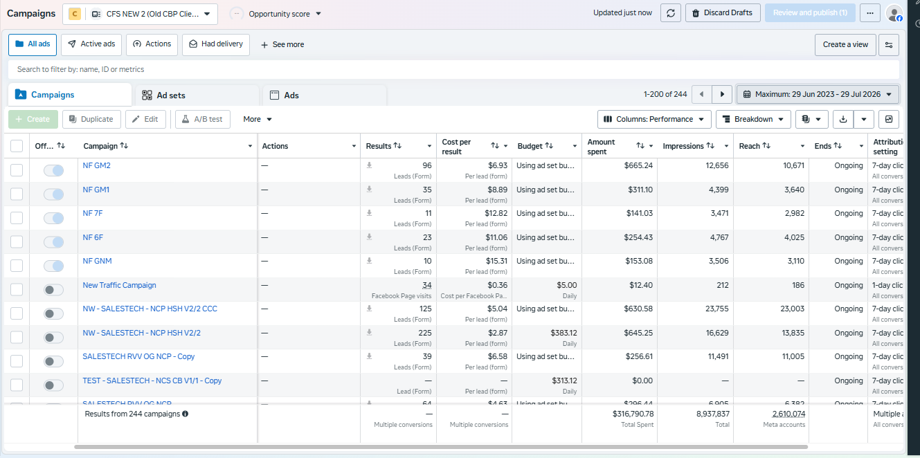Click the Edit button

point(145,119)
